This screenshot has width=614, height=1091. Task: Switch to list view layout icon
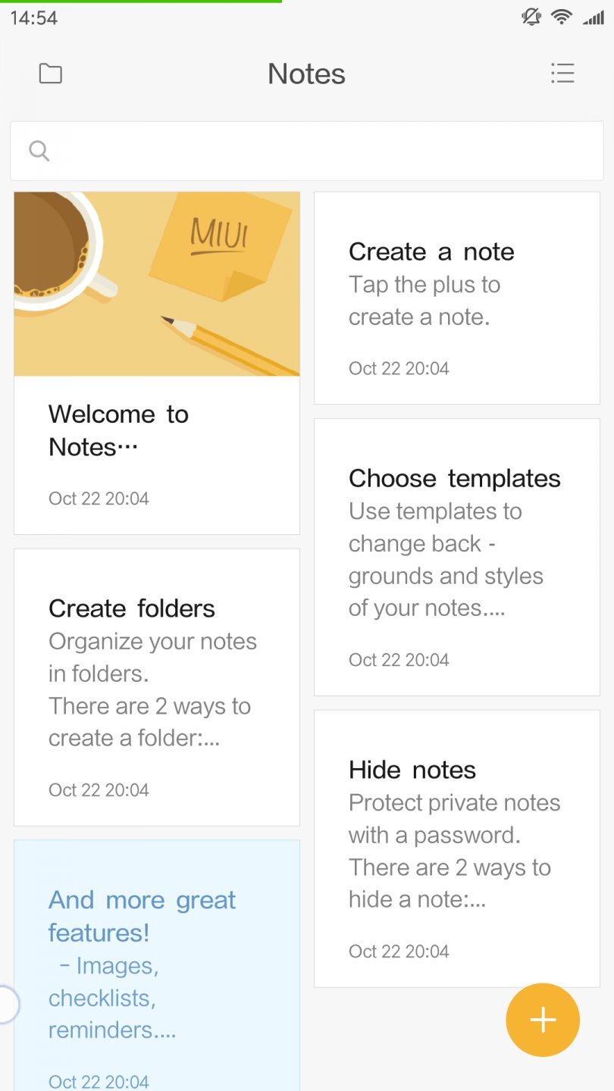(x=562, y=73)
